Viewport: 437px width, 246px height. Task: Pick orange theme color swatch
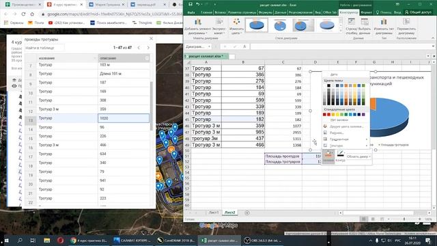click(346, 85)
